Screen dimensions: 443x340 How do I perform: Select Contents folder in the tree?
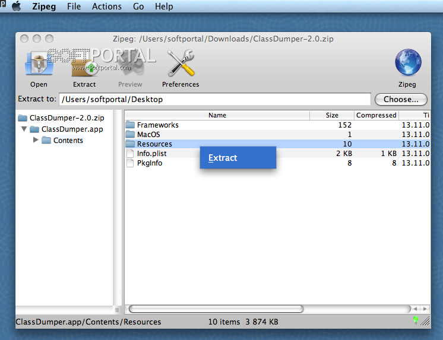68,141
